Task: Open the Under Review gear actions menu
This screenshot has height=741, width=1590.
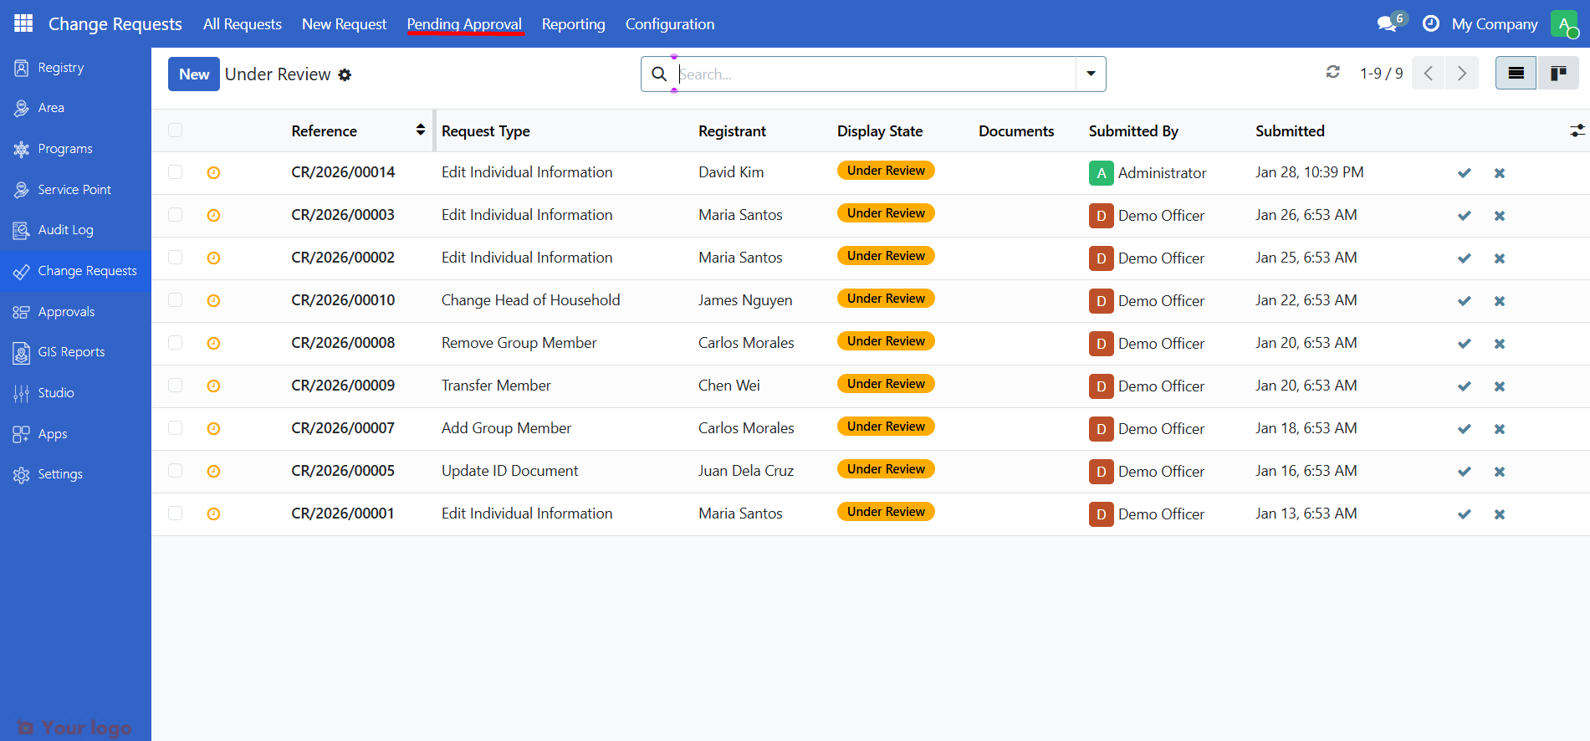Action: [x=345, y=74]
